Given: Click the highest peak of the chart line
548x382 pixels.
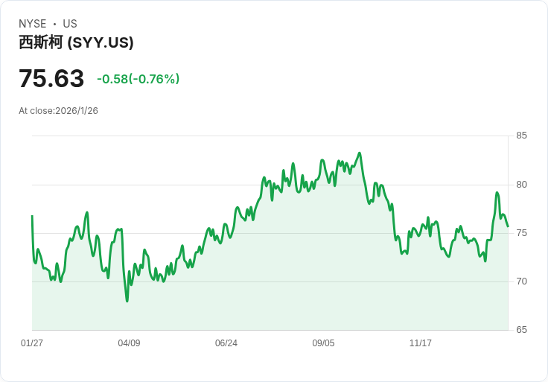Looking at the screenshot, I should [360, 153].
